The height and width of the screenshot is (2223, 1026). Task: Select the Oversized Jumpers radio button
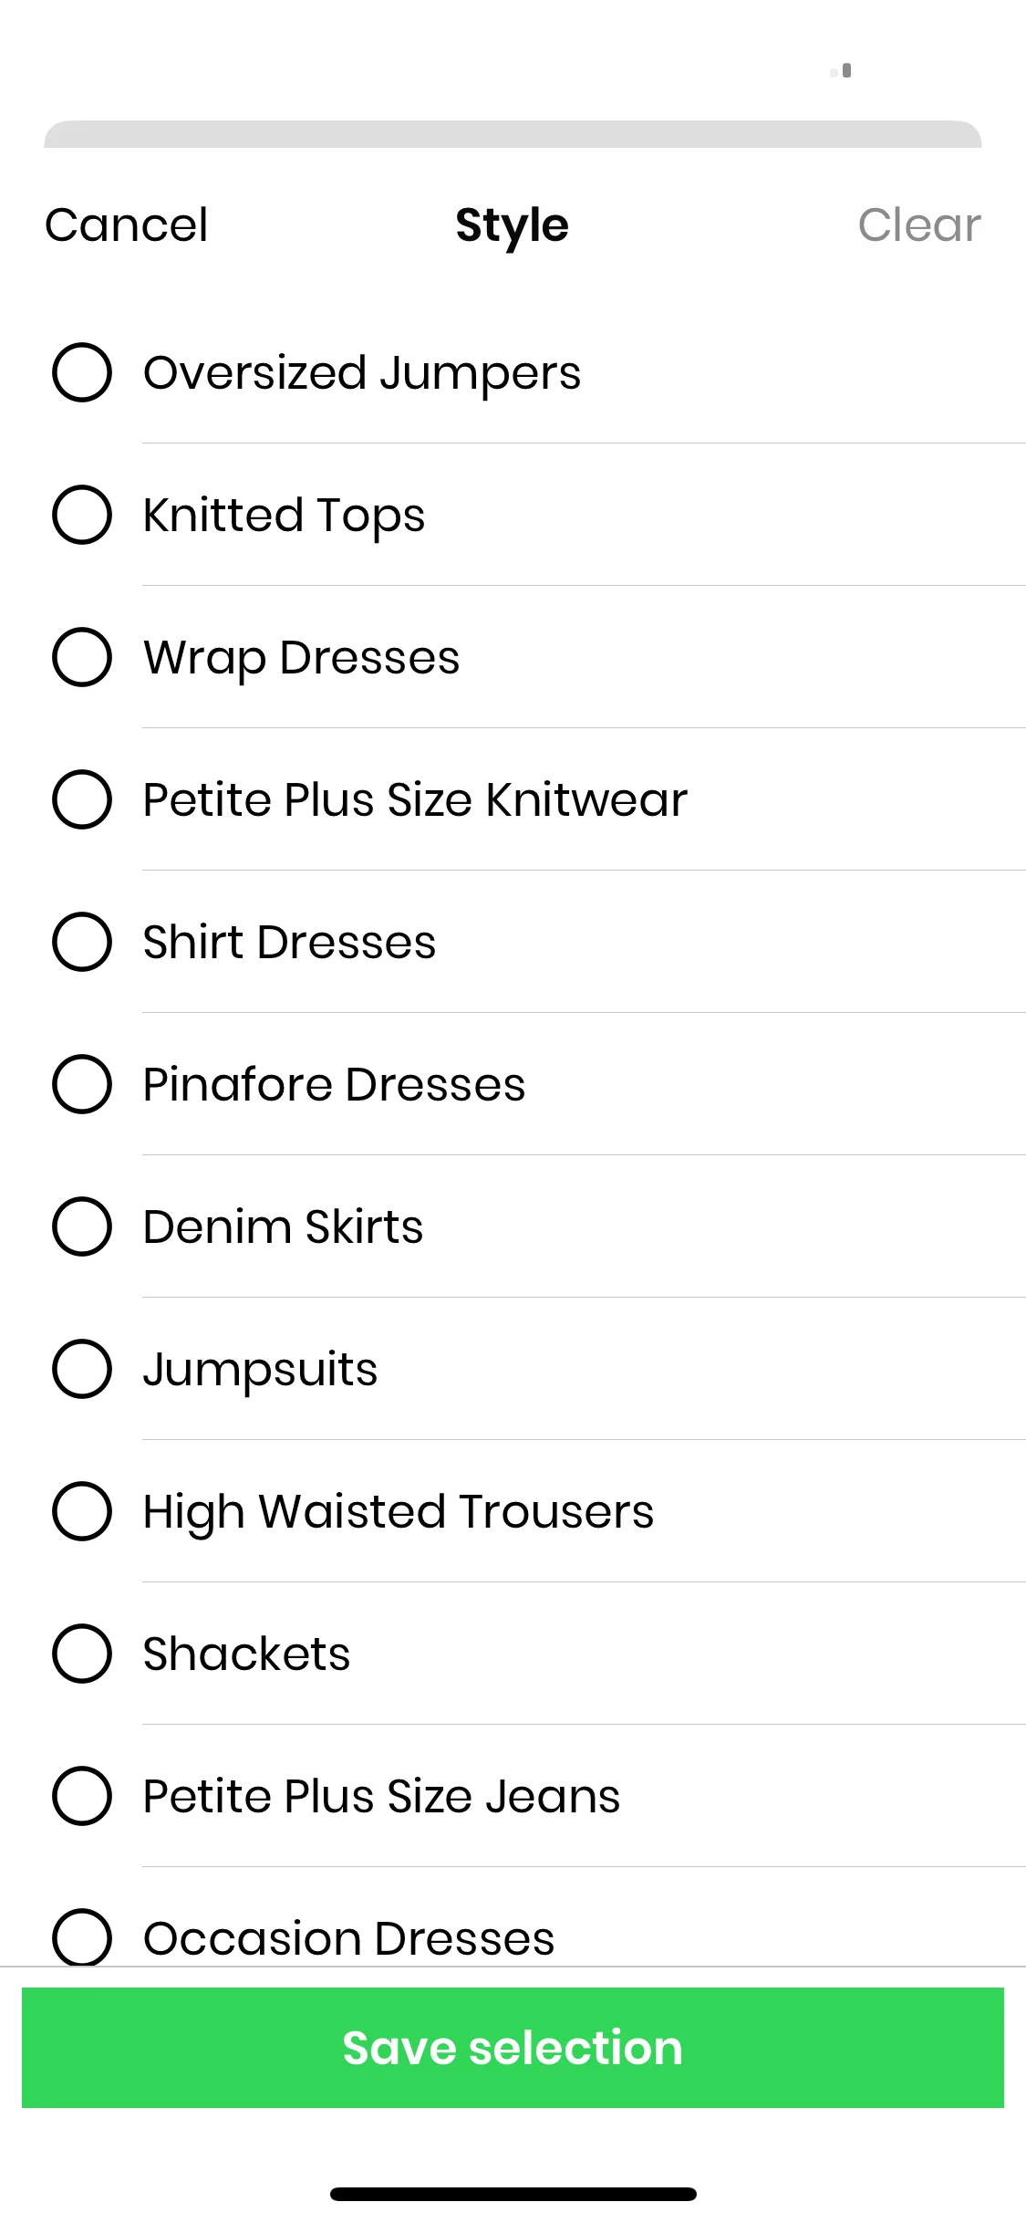click(x=82, y=372)
